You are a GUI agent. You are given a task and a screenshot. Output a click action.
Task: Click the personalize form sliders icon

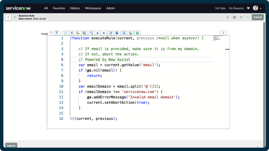coord(241,17)
